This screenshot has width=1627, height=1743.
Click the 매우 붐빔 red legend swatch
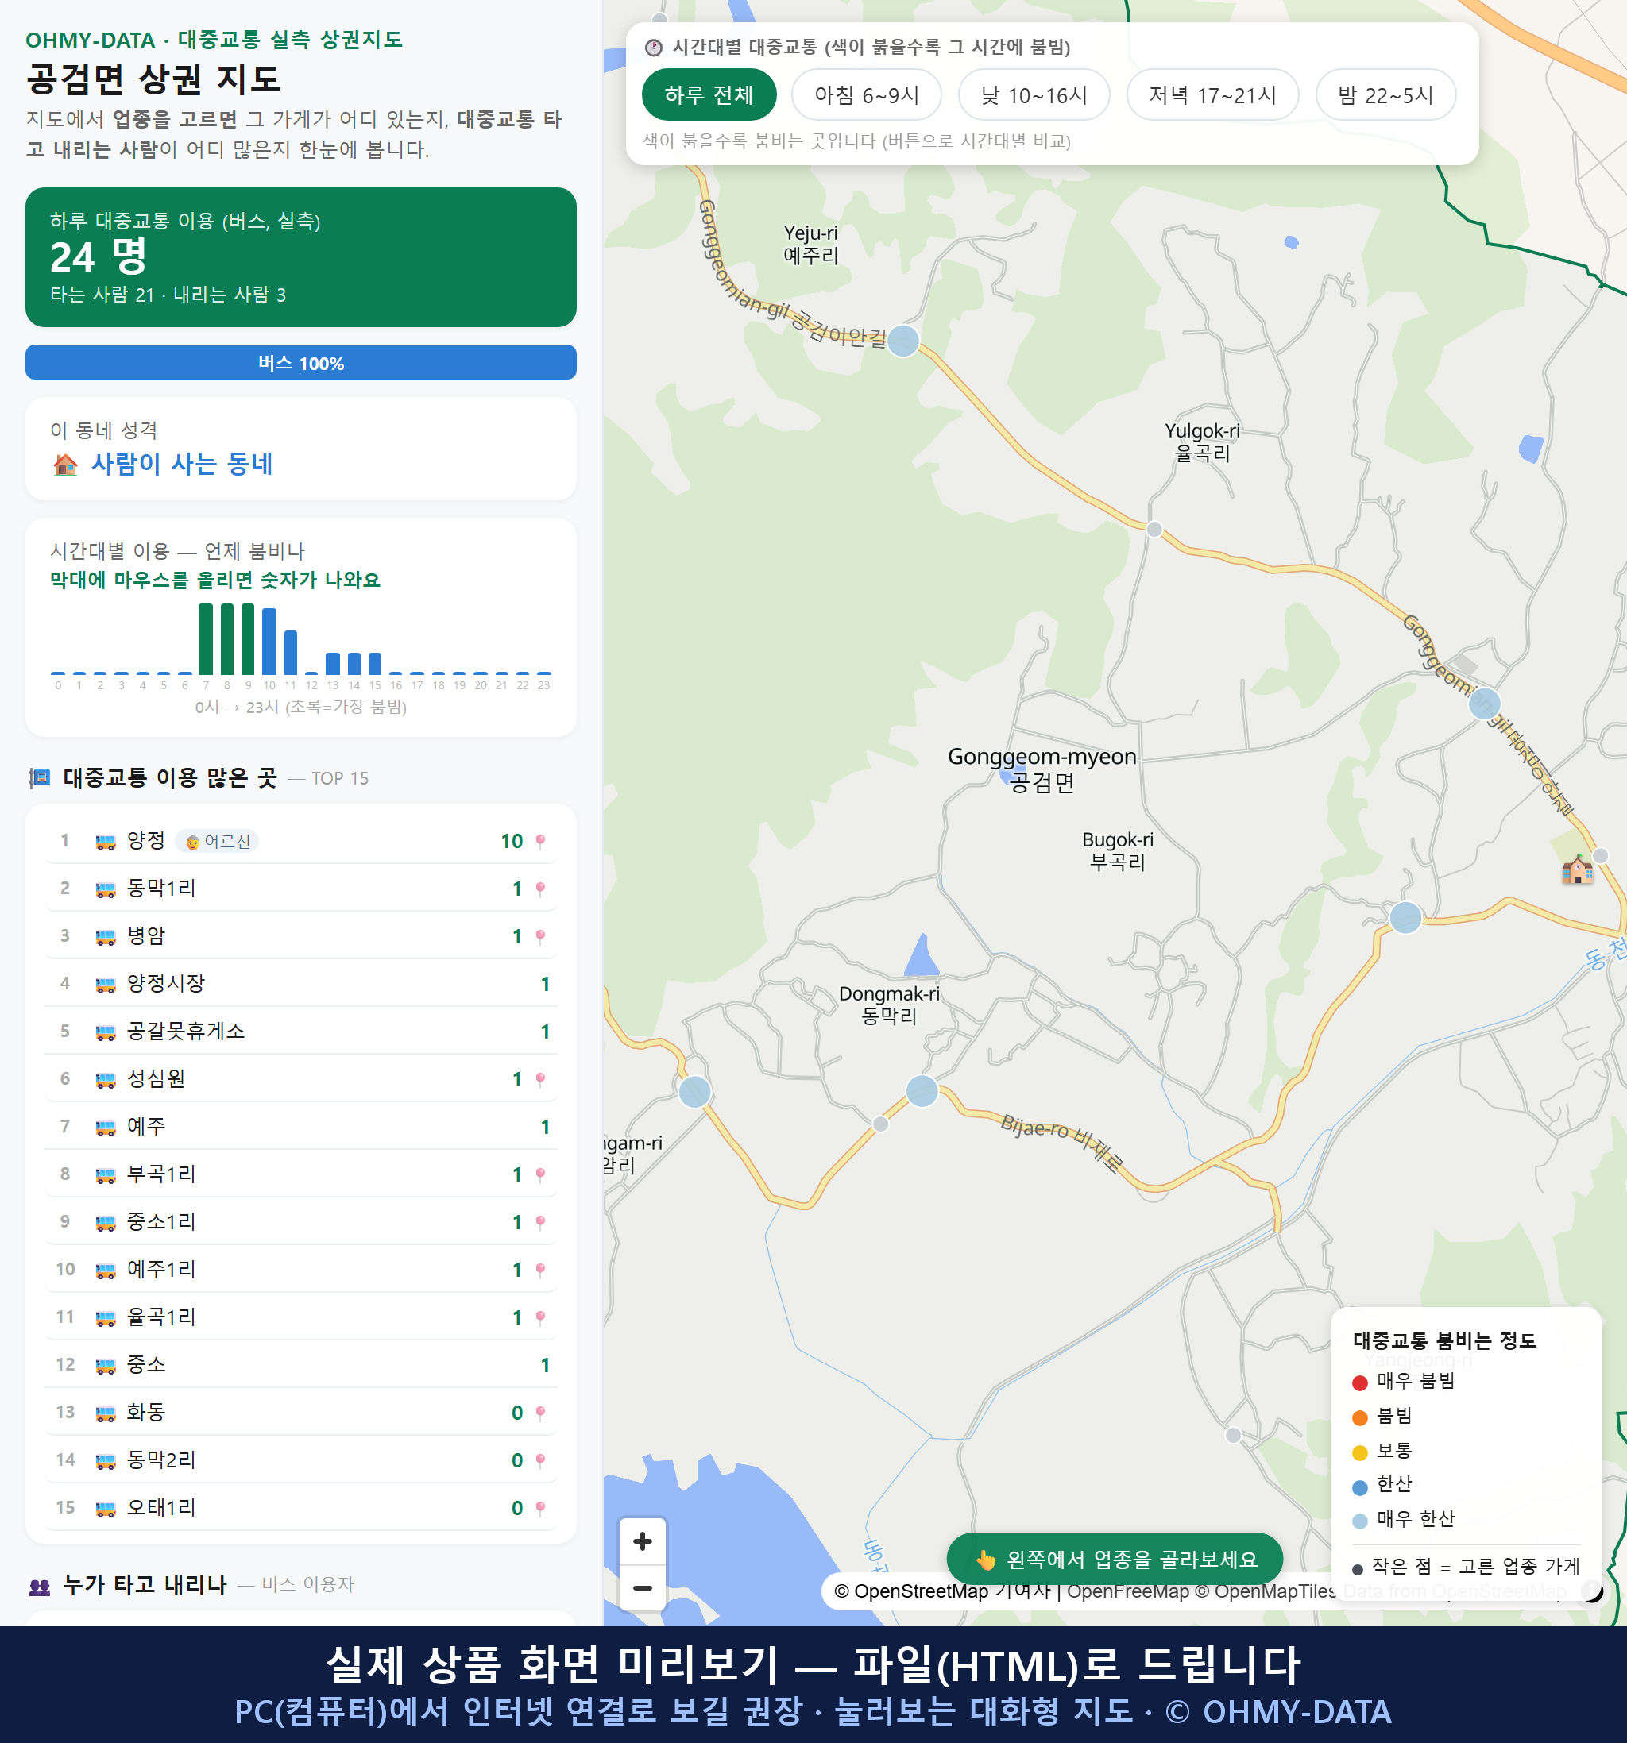point(1359,1382)
